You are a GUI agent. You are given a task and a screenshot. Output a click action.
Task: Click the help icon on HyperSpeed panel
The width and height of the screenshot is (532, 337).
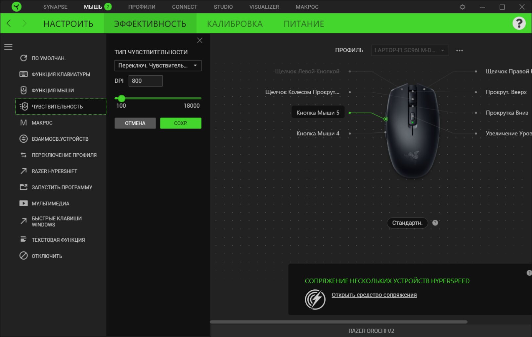(529, 273)
